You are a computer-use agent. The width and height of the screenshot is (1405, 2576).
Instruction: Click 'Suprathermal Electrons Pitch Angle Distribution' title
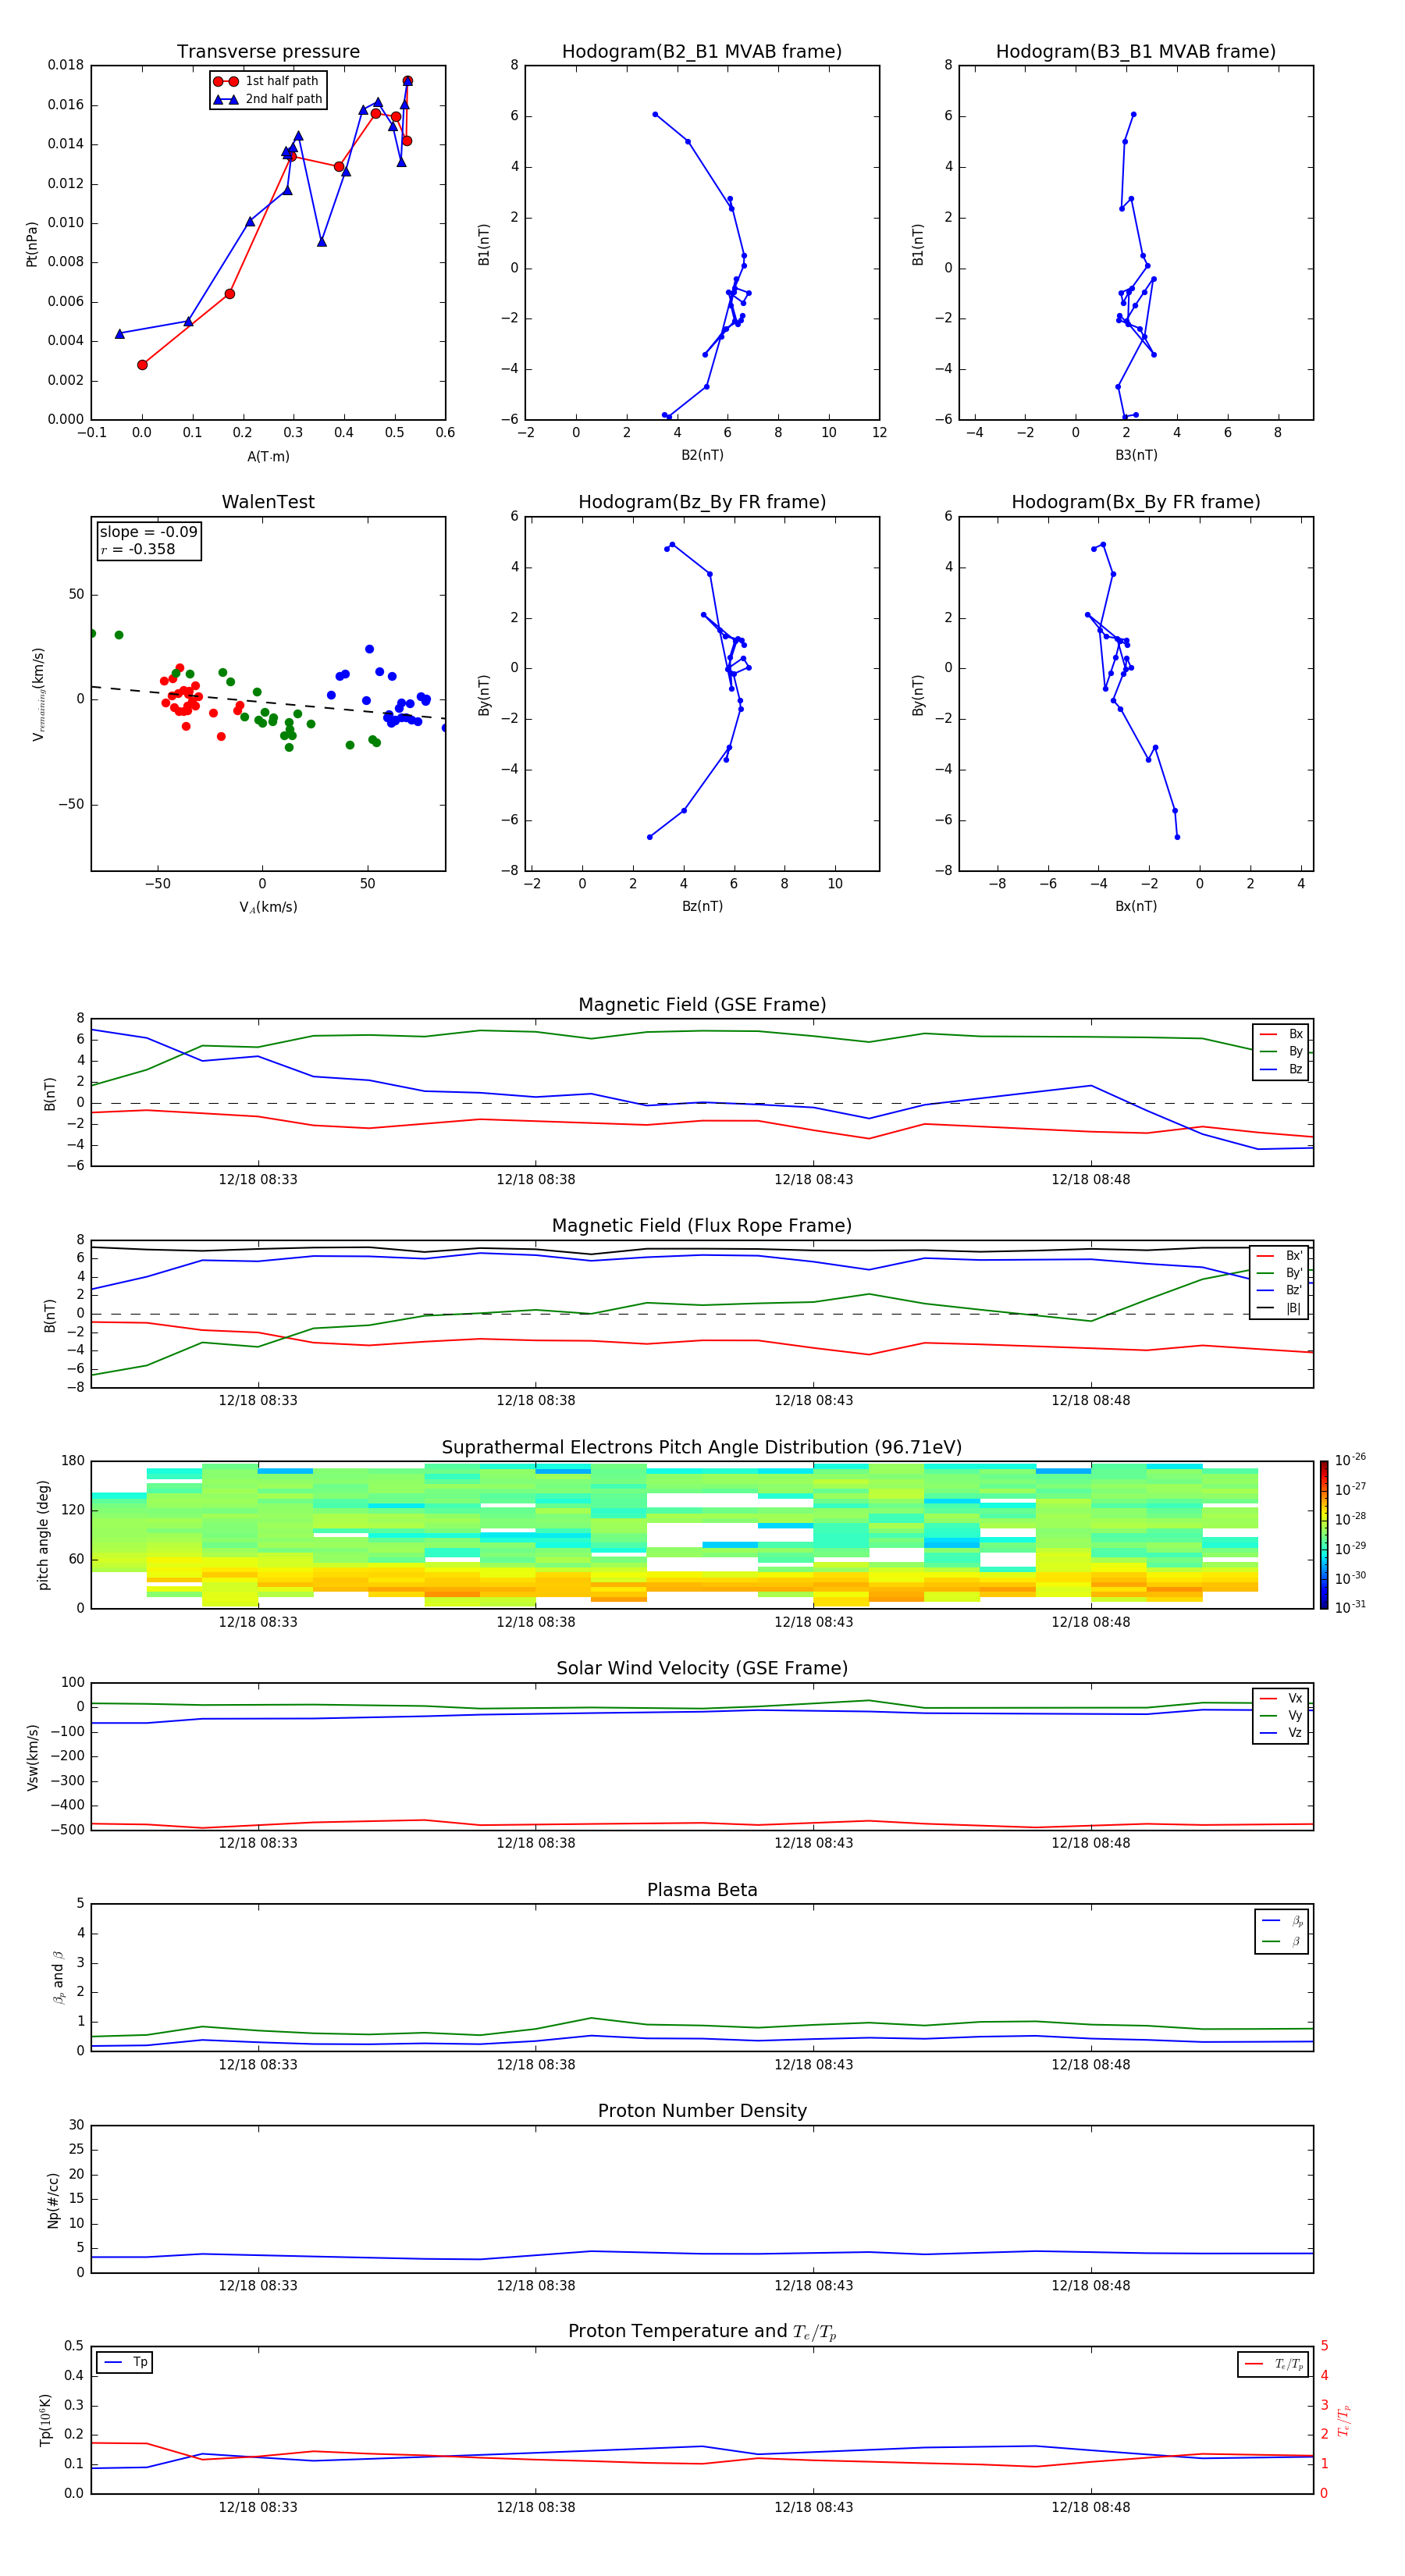pyautogui.click(x=702, y=1447)
